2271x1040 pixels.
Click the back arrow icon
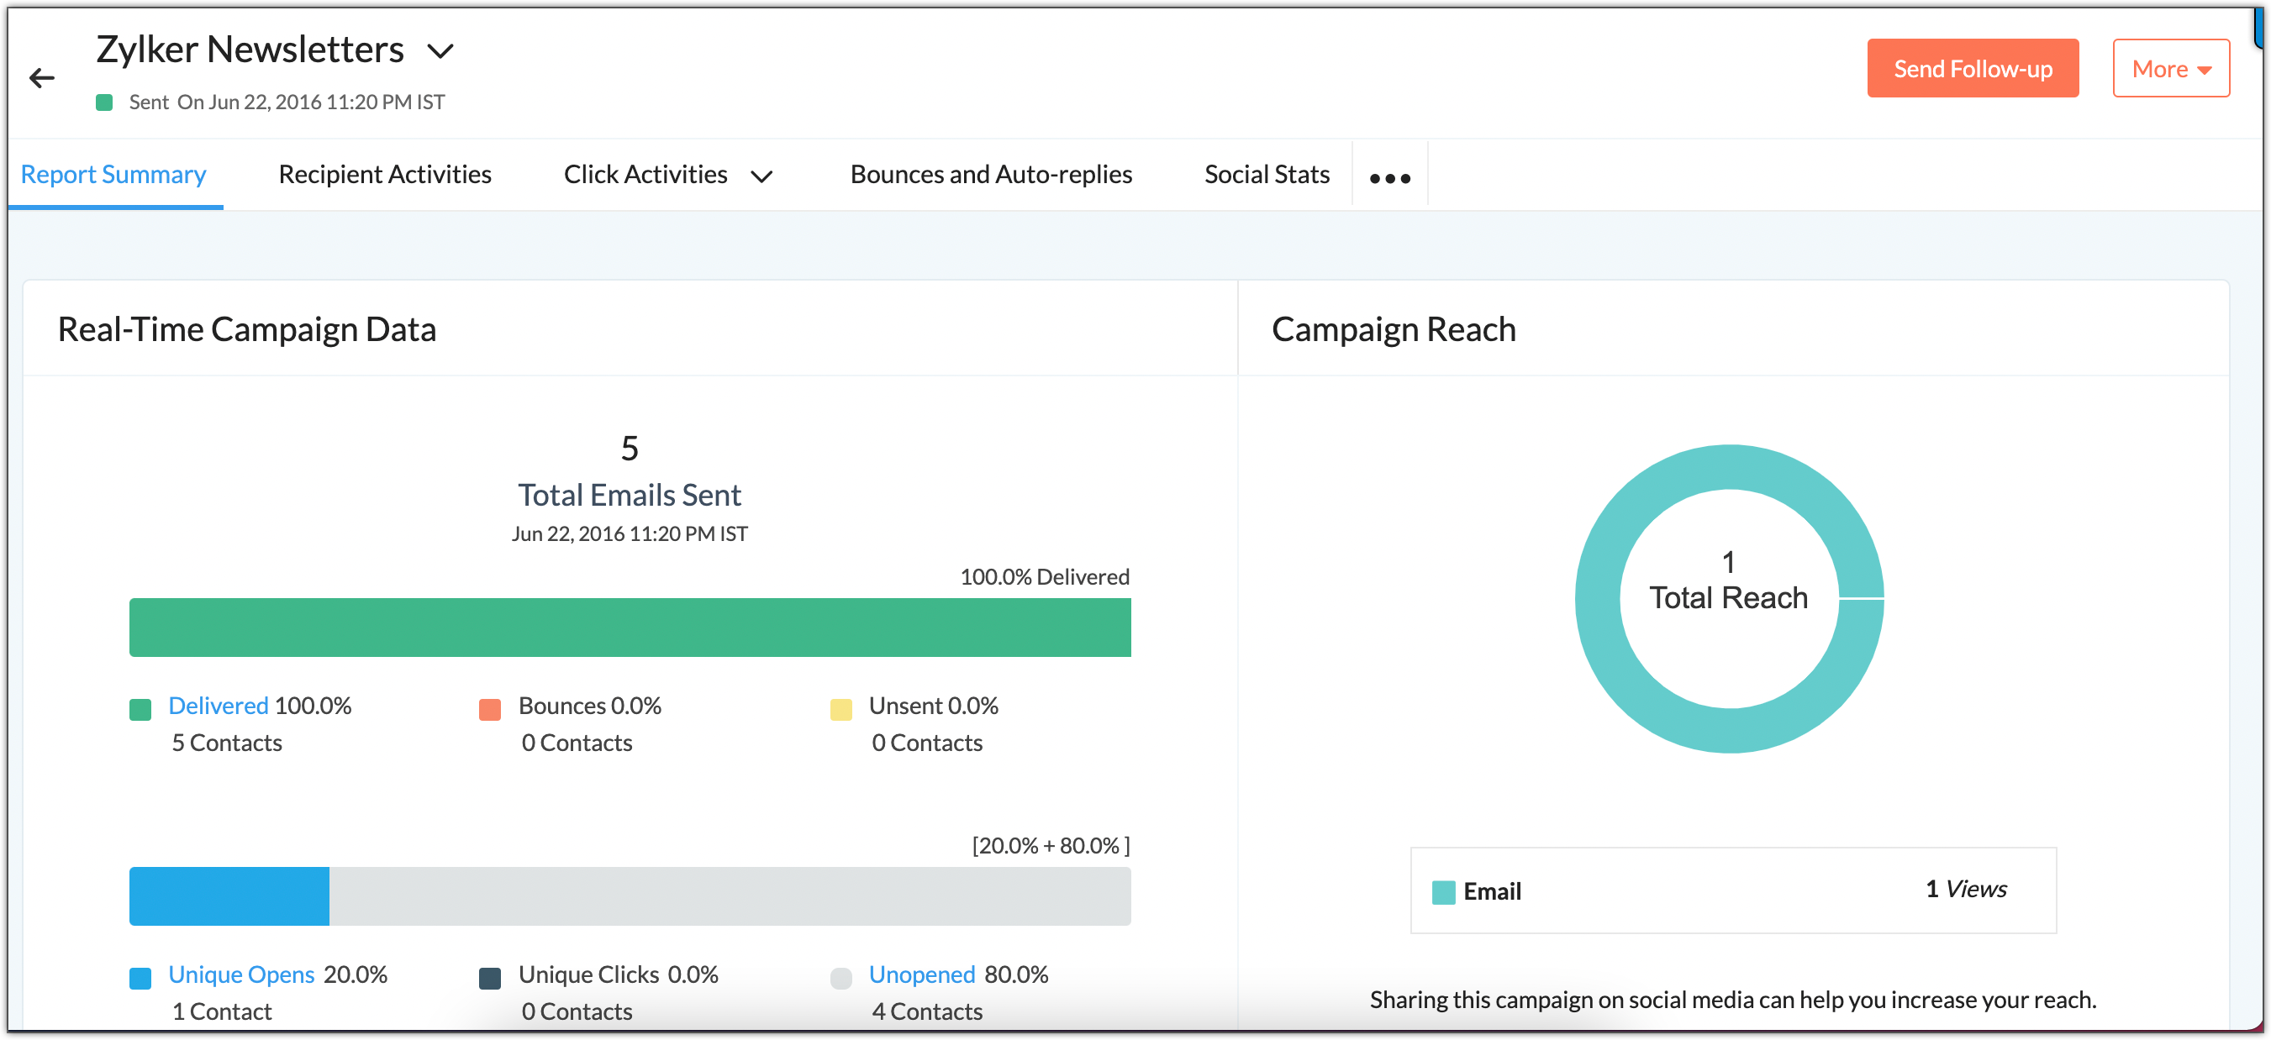coord(41,78)
